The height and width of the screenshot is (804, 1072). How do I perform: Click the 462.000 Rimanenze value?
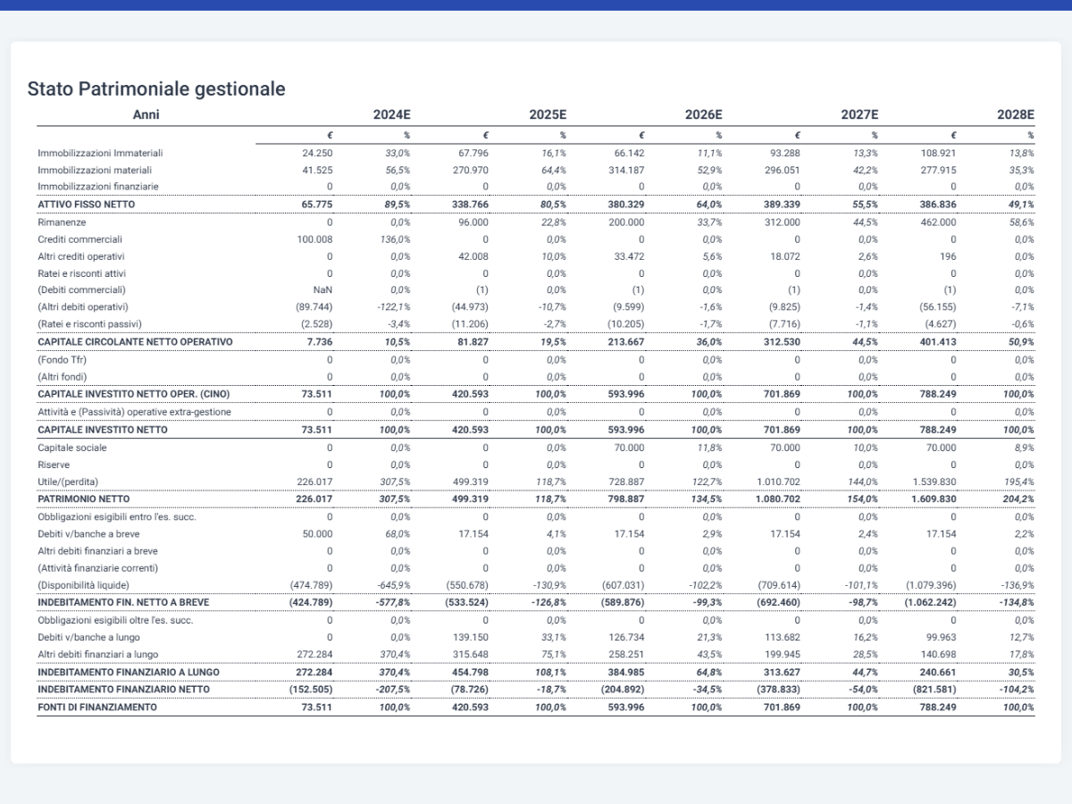point(938,222)
